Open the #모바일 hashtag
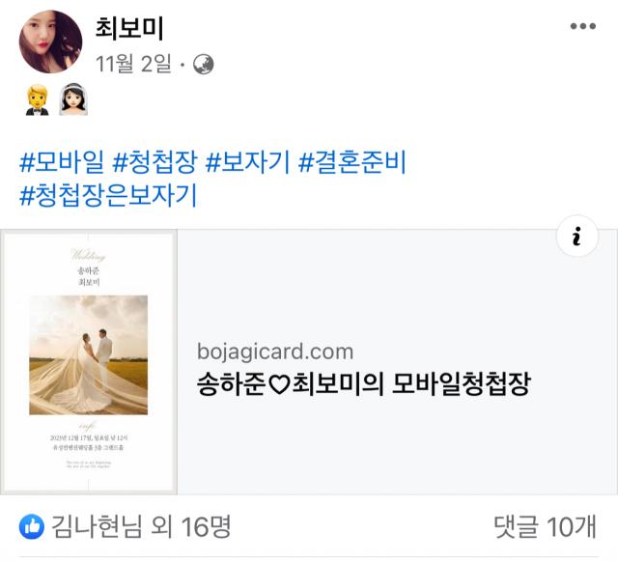618x562 pixels. pos(62,162)
